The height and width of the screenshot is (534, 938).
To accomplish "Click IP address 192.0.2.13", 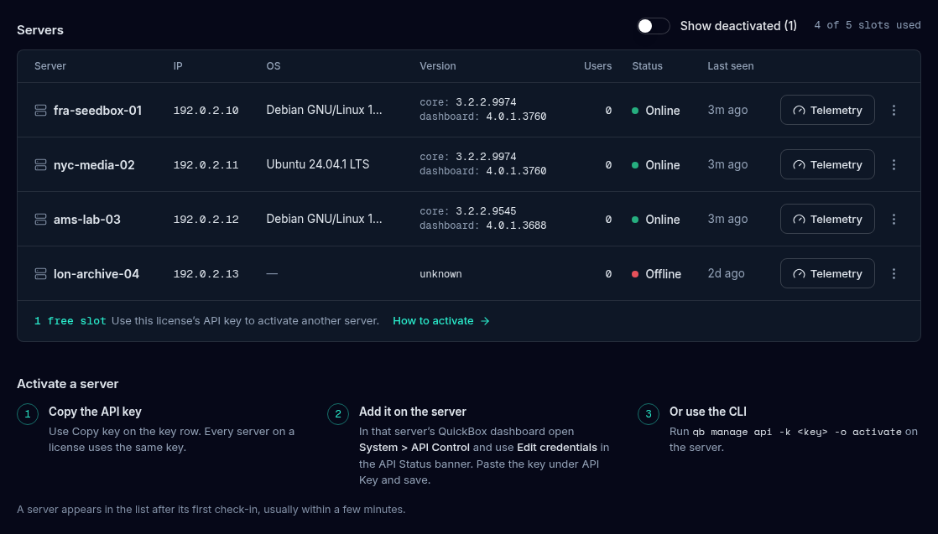I will 206,274.
